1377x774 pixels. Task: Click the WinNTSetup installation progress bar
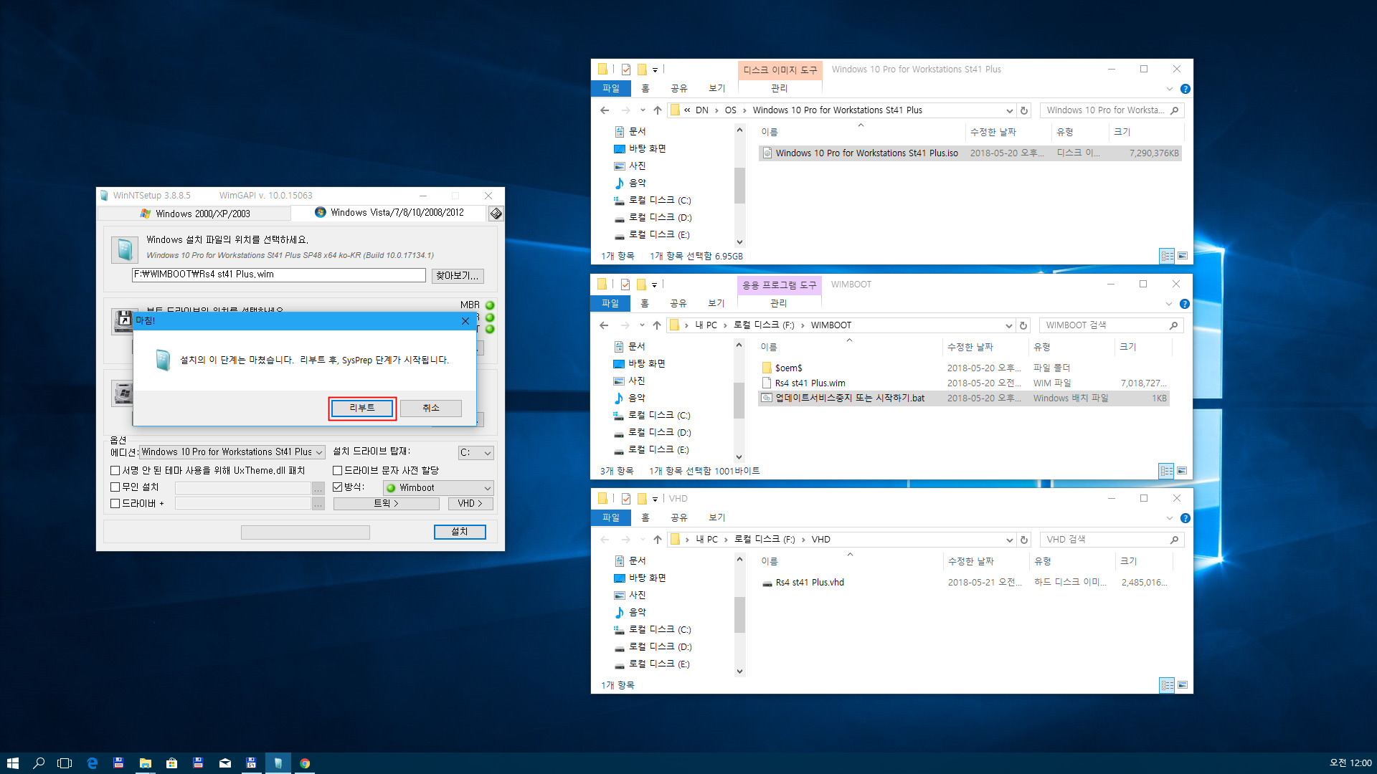[306, 532]
